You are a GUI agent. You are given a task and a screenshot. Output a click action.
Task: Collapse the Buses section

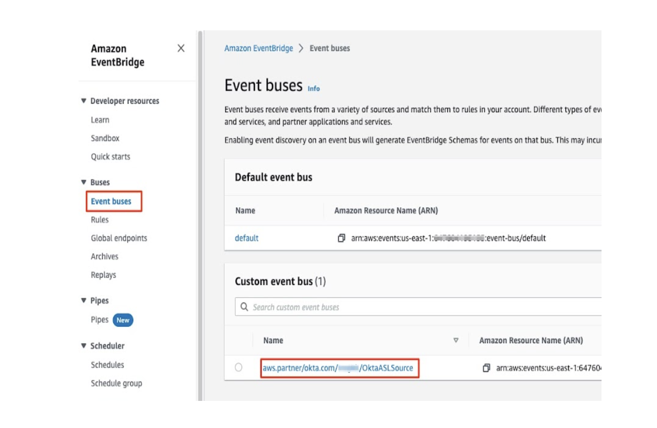pyautogui.click(x=84, y=182)
